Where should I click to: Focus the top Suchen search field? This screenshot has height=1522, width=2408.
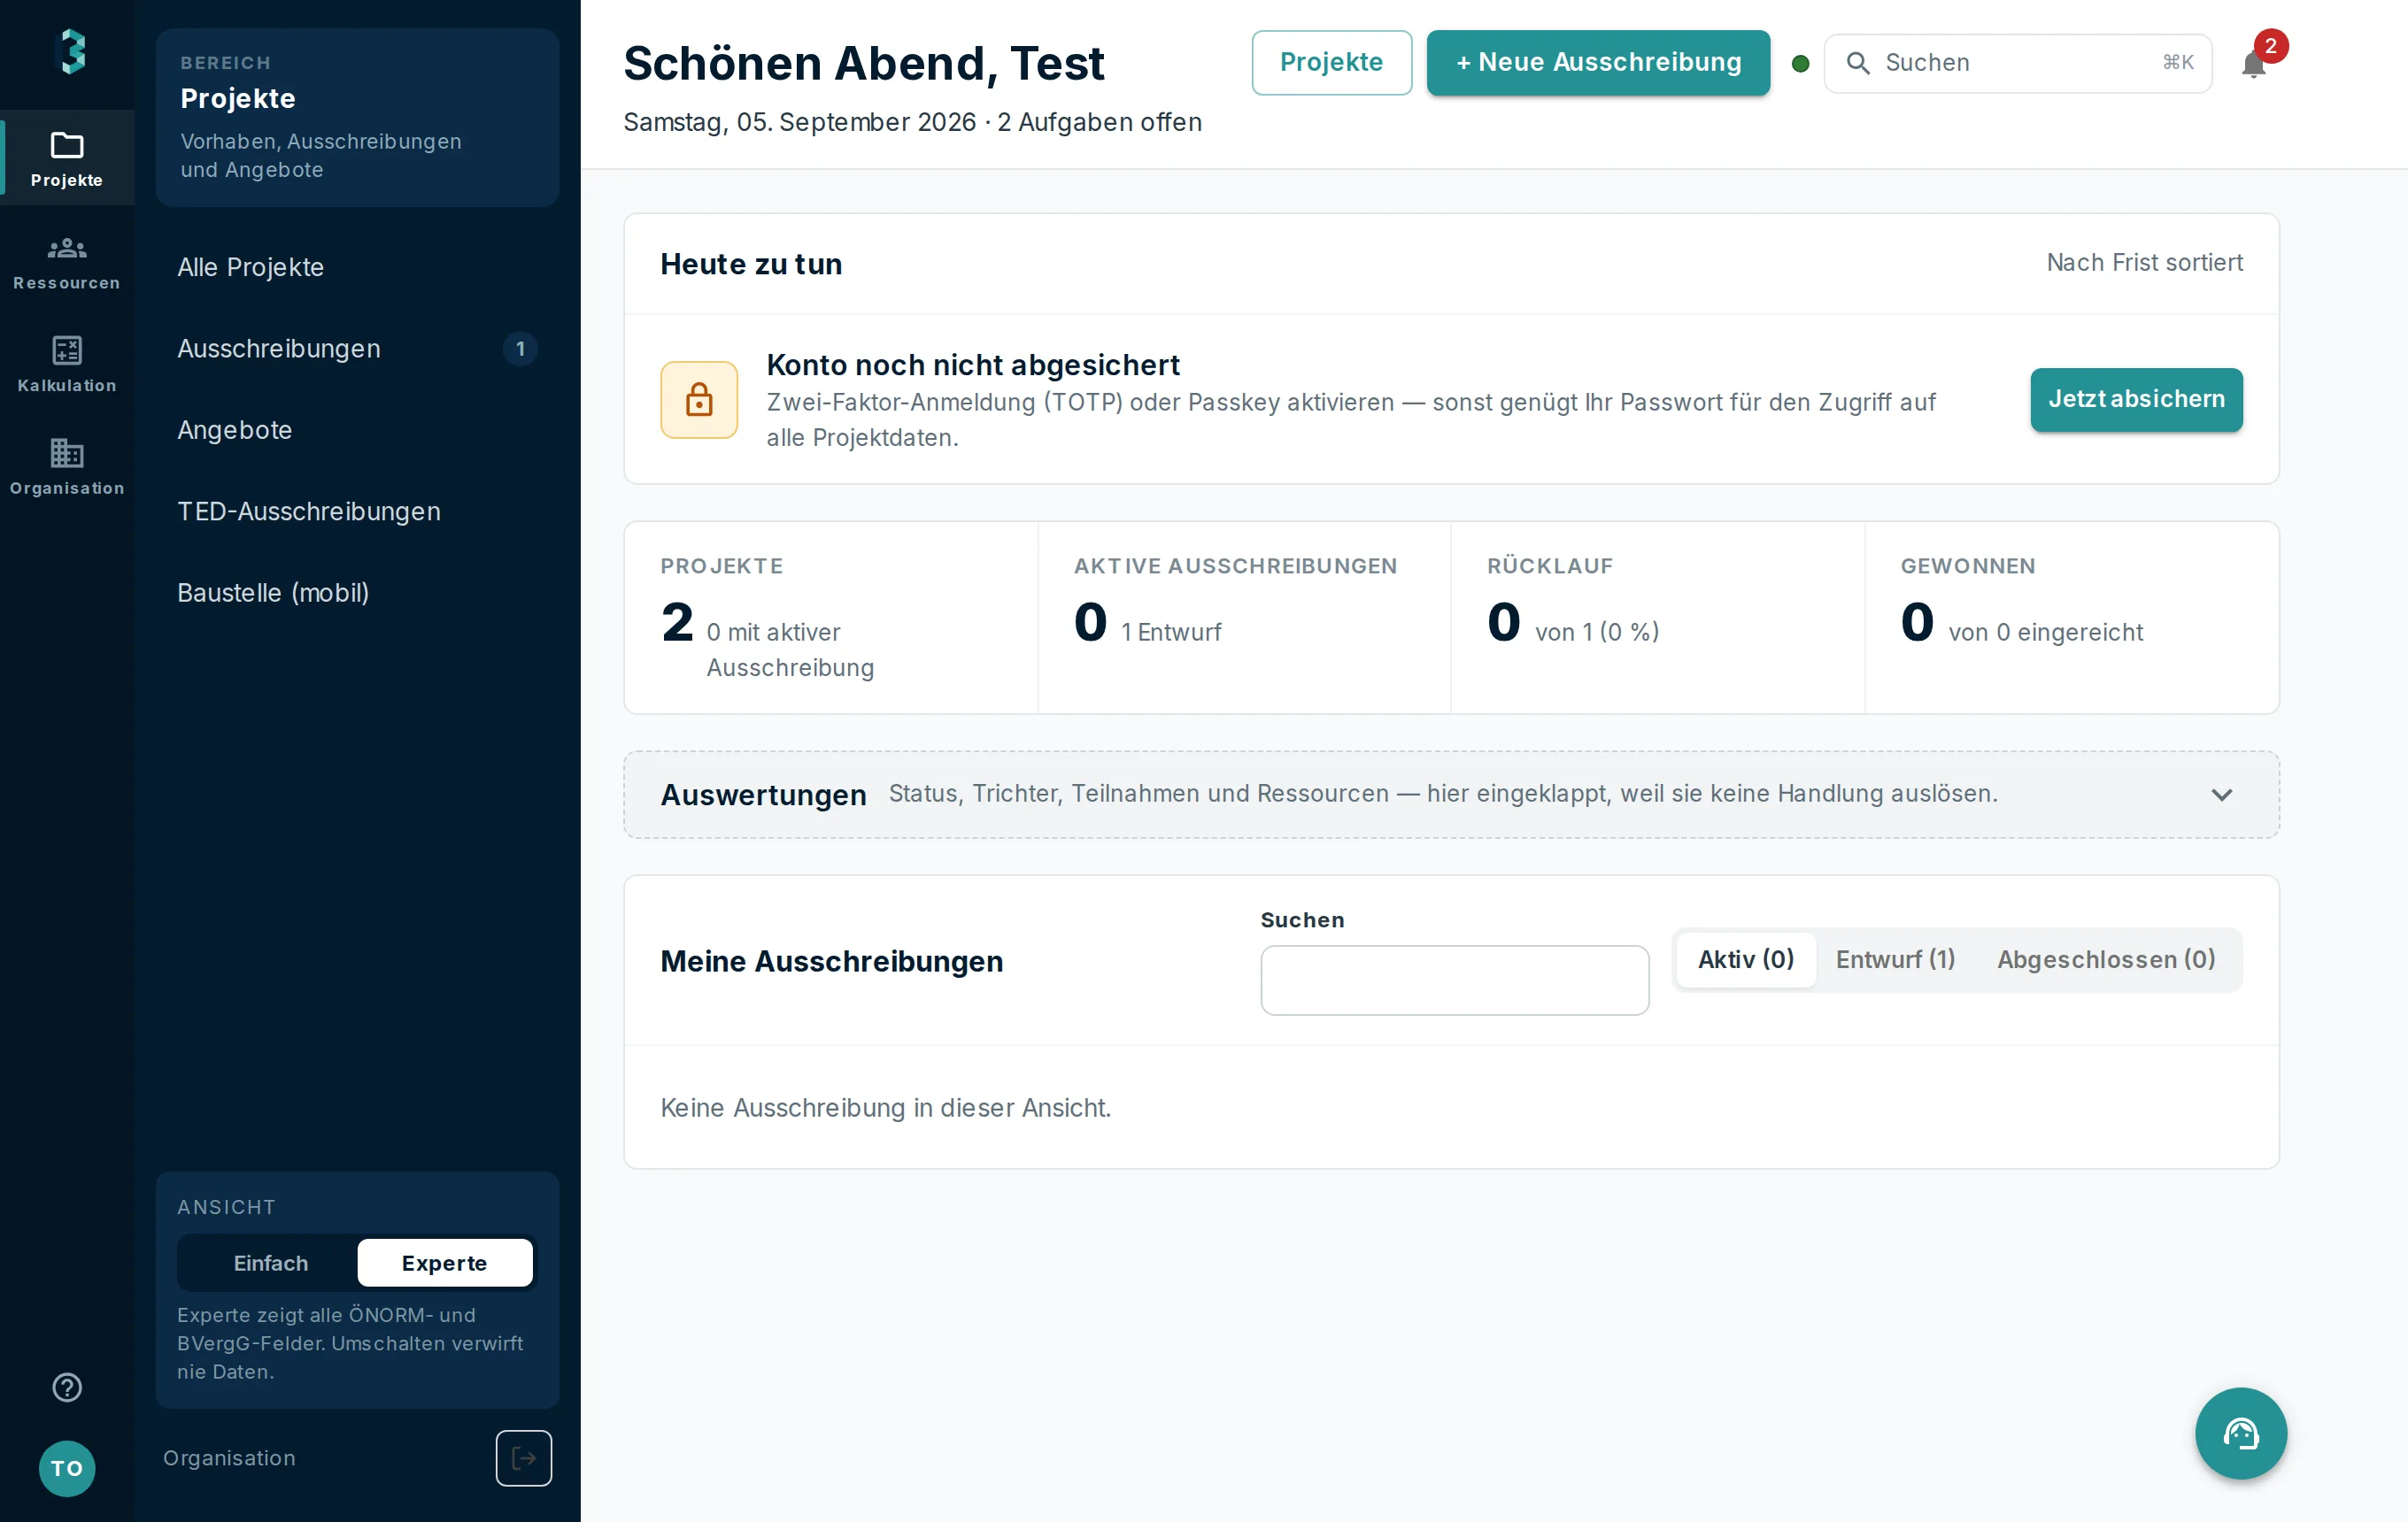click(2018, 63)
